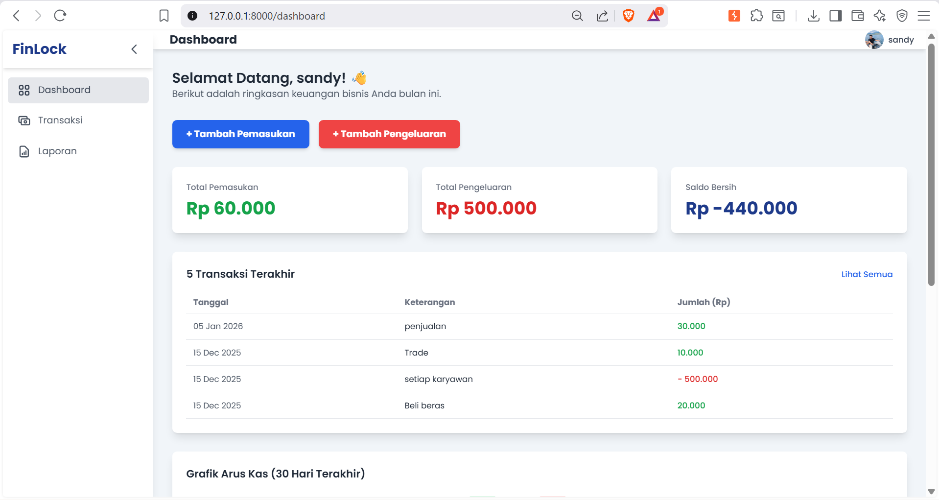The height and width of the screenshot is (500, 939).
Task: Bookmark this page with the bookmark icon
Action: (164, 16)
